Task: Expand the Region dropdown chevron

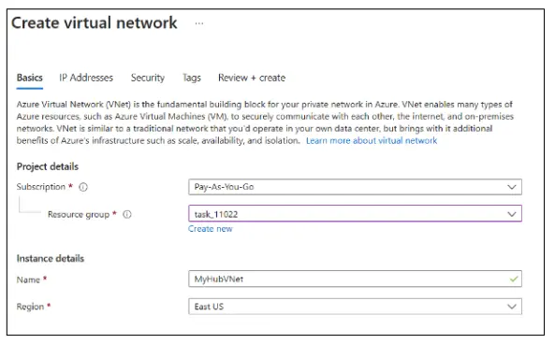Action: (x=512, y=307)
